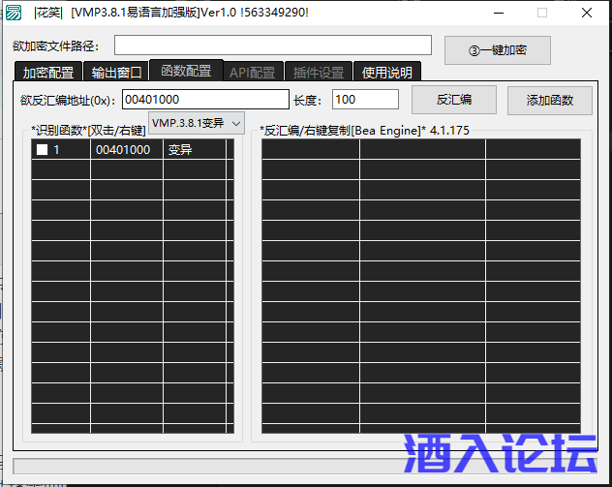Click the disassembly address field 00401000
Viewport: 612px width, 487px height.
[x=205, y=100]
